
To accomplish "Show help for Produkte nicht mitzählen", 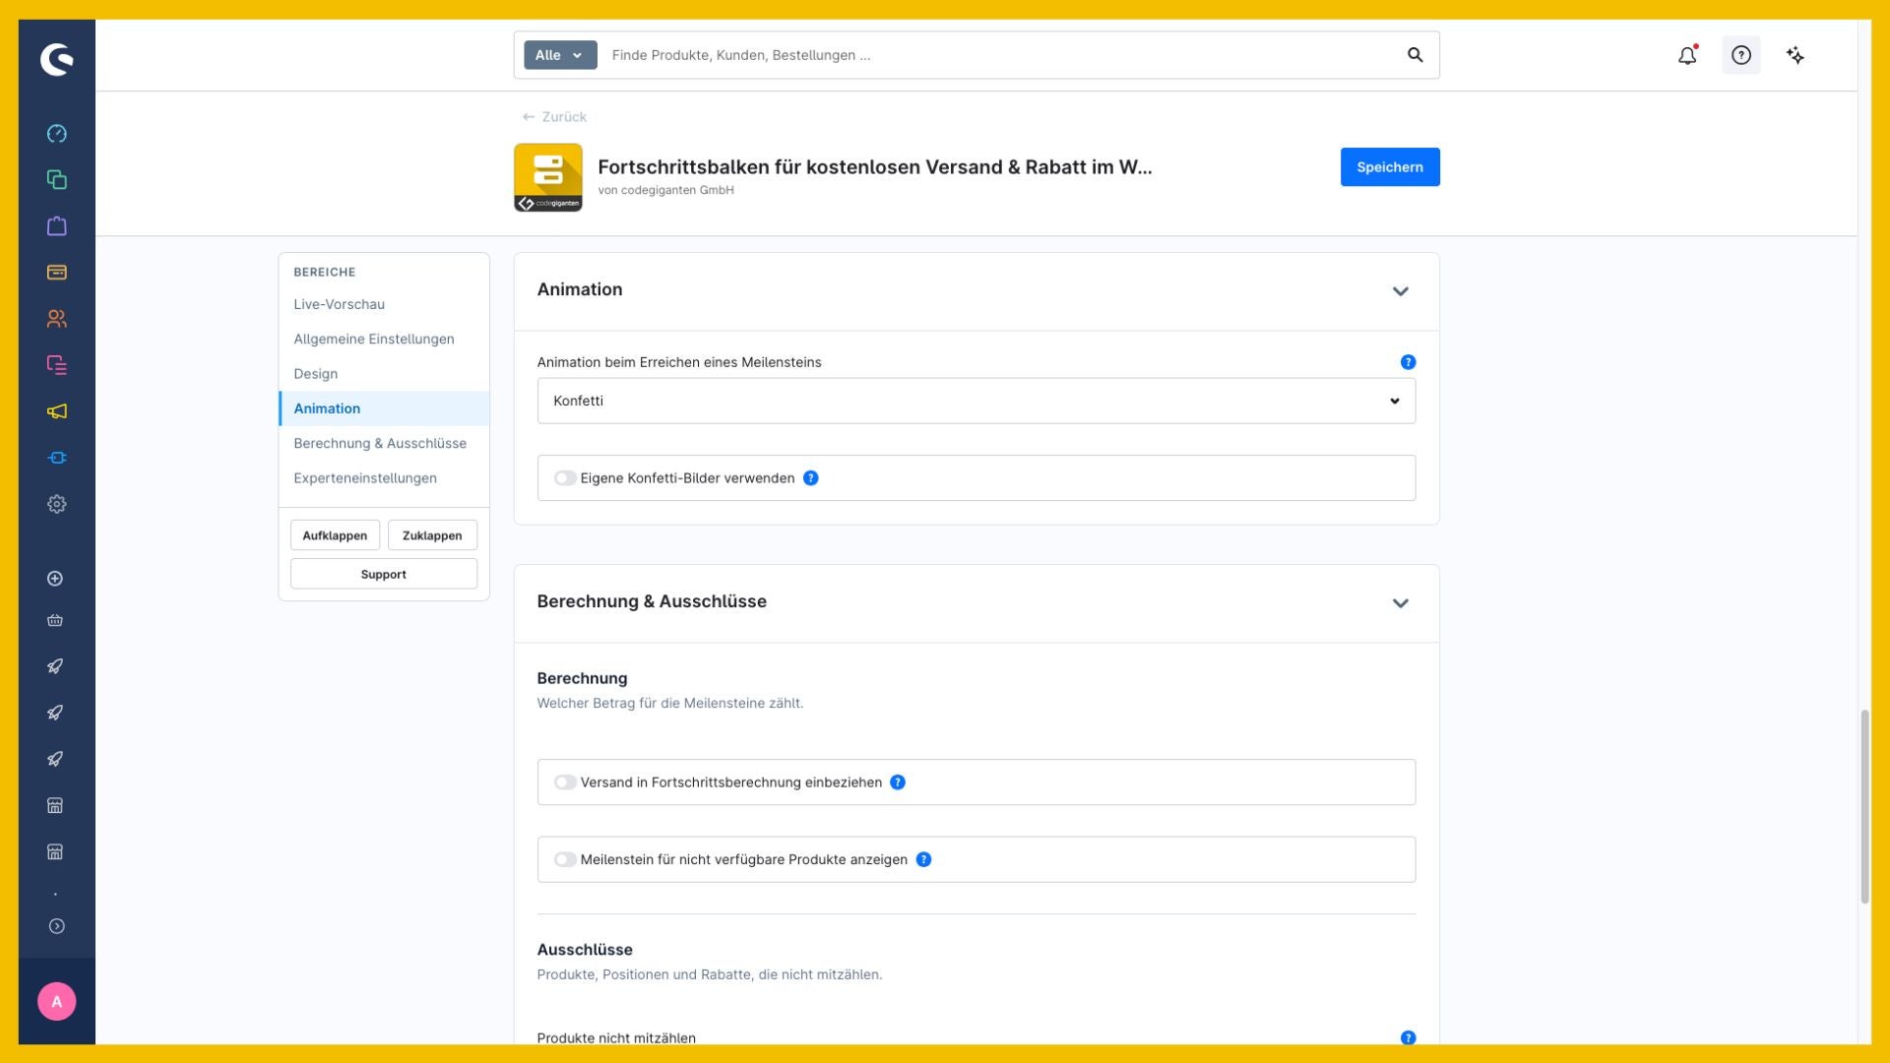I will pyautogui.click(x=1408, y=1037).
